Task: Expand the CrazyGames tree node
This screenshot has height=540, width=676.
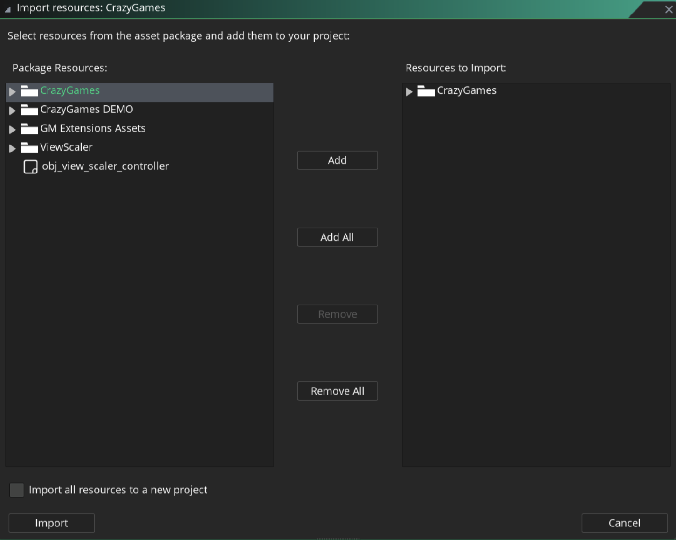Action: click(13, 92)
